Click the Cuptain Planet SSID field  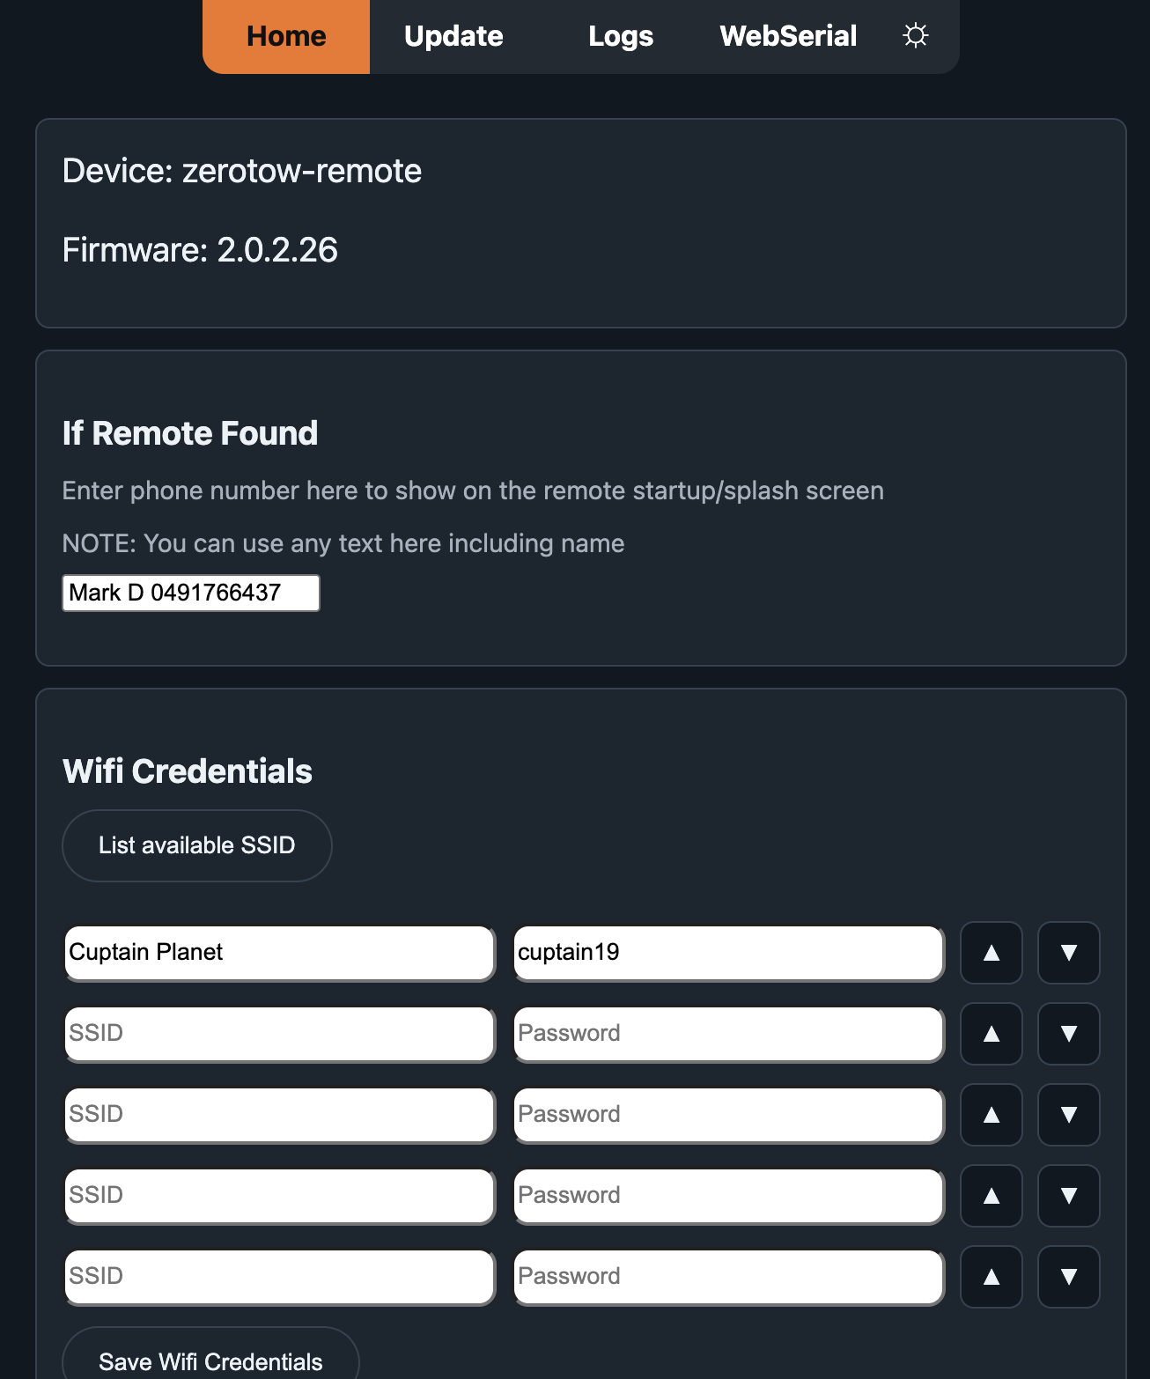coord(280,953)
